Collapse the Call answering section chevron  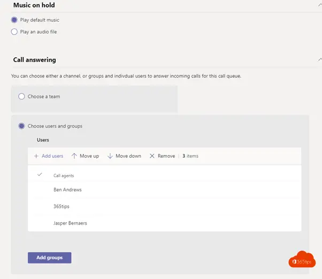pos(320,60)
